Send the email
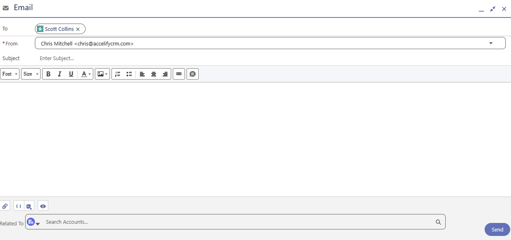 497,229
